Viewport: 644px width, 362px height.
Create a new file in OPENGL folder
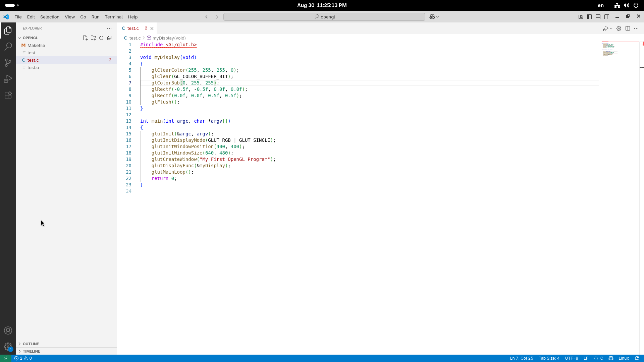[x=85, y=38]
